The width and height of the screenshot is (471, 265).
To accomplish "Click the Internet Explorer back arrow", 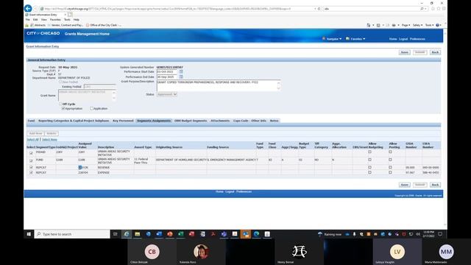I will [x=28, y=9].
